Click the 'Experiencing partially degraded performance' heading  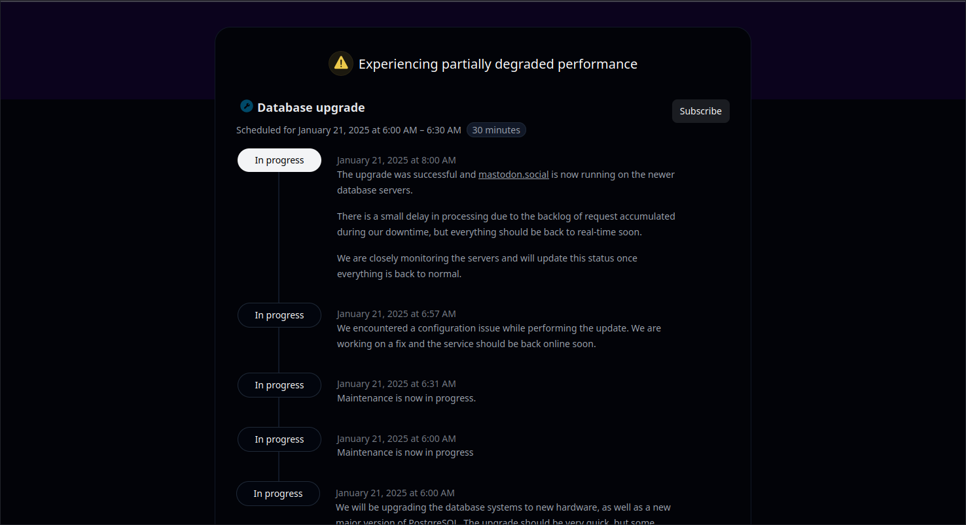[498, 64]
